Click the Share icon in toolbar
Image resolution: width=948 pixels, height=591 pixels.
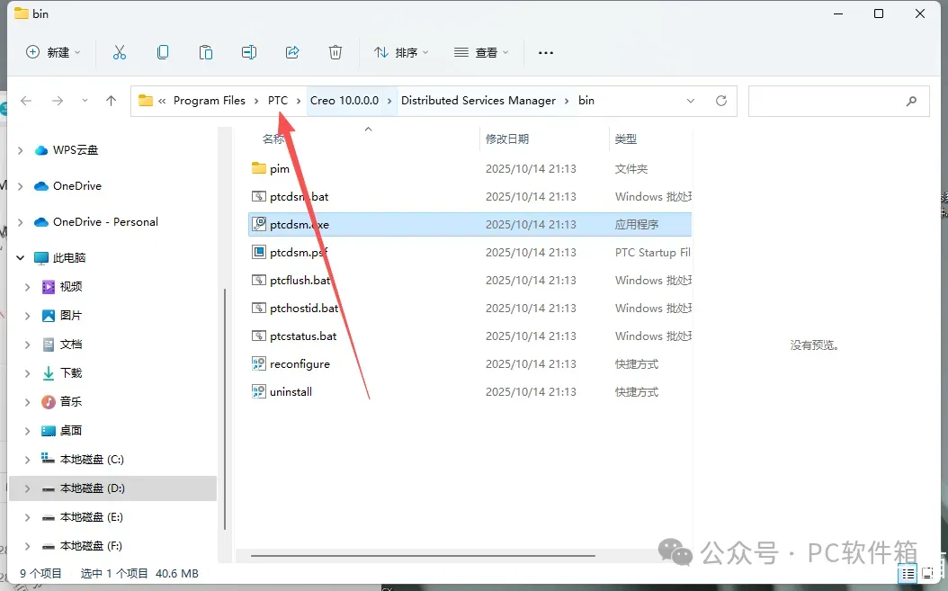[x=292, y=53]
